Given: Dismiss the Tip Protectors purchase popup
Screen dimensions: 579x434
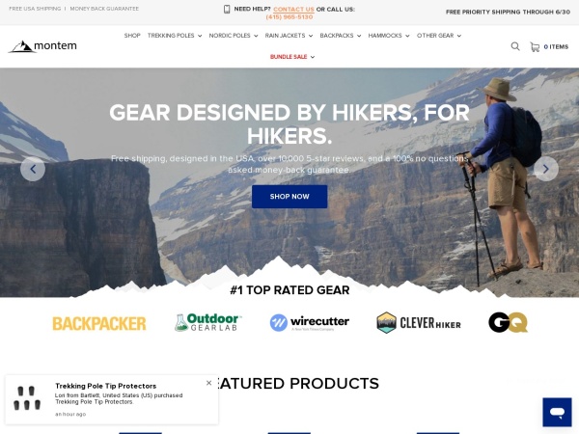Looking at the screenshot, I should click(x=209, y=383).
